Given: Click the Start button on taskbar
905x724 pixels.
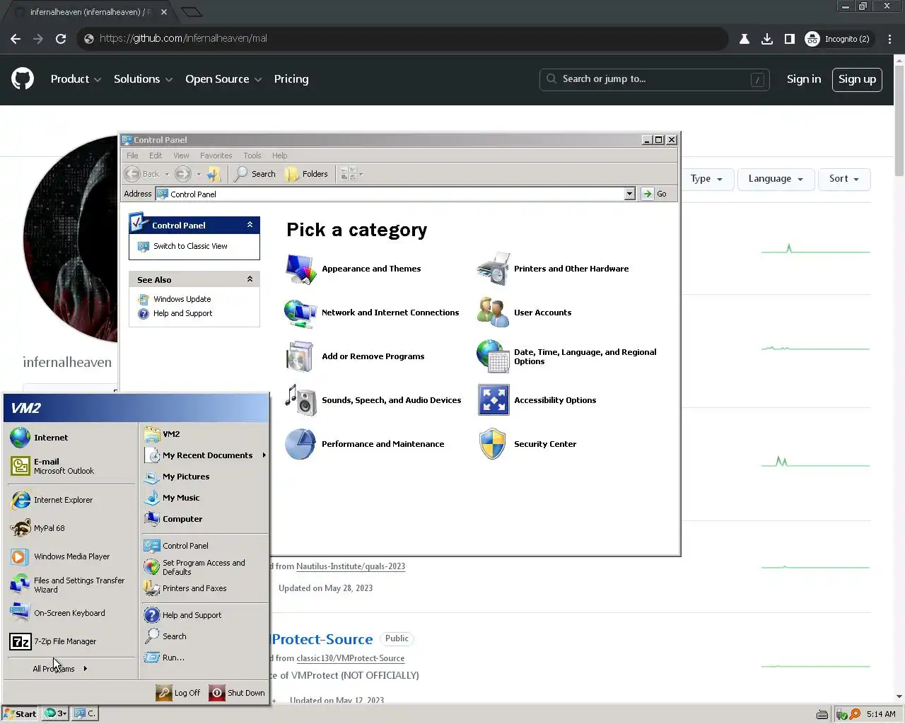Looking at the screenshot, I should coord(20,713).
